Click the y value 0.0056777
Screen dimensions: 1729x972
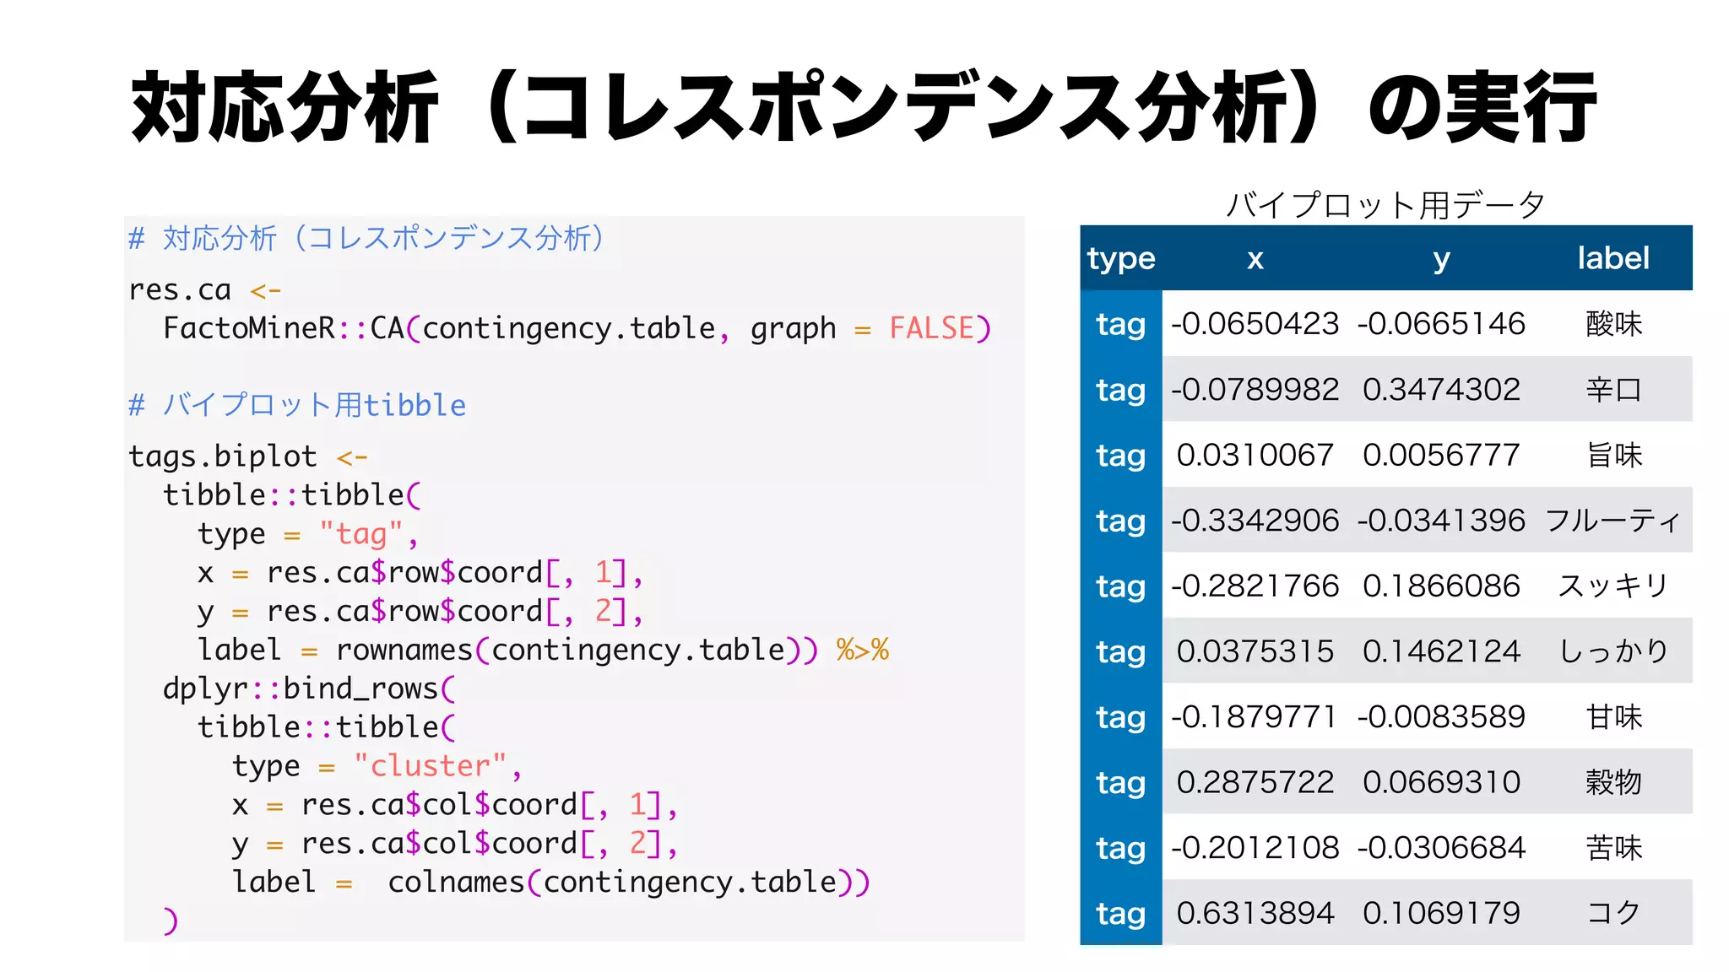(x=1441, y=456)
